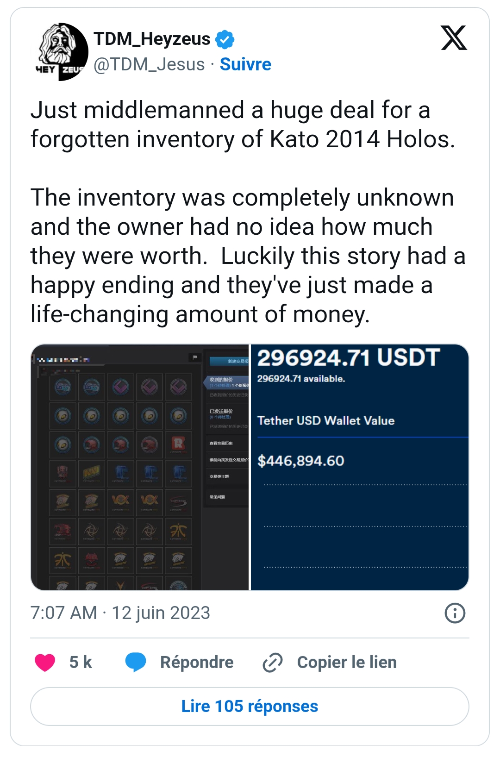The height and width of the screenshot is (757, 500).
Task: Click the blue reply bubble icon
Action: [136, 662]
